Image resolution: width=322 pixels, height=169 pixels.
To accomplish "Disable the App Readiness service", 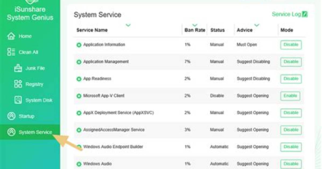I will 291,79.
